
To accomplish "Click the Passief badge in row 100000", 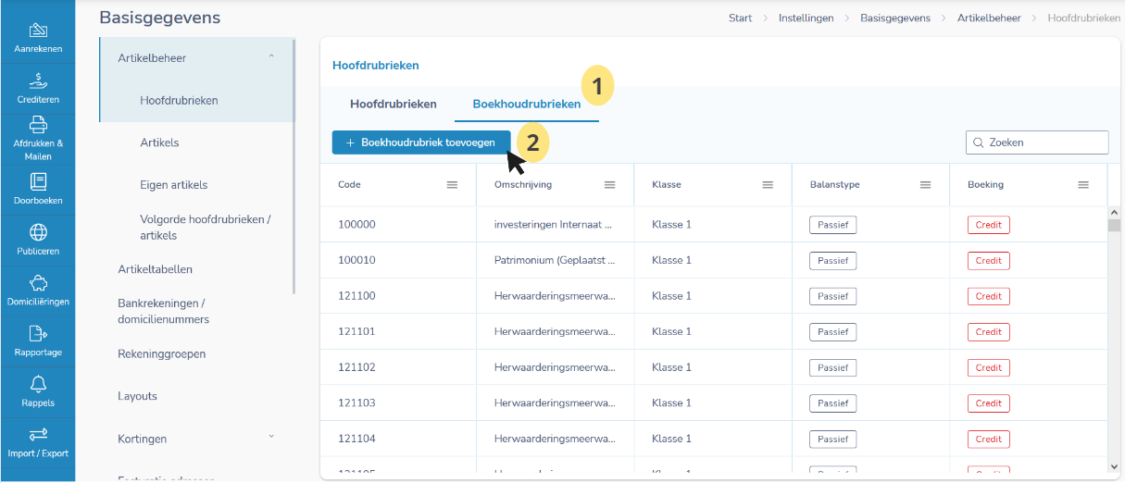I will [x=832, y=225].
